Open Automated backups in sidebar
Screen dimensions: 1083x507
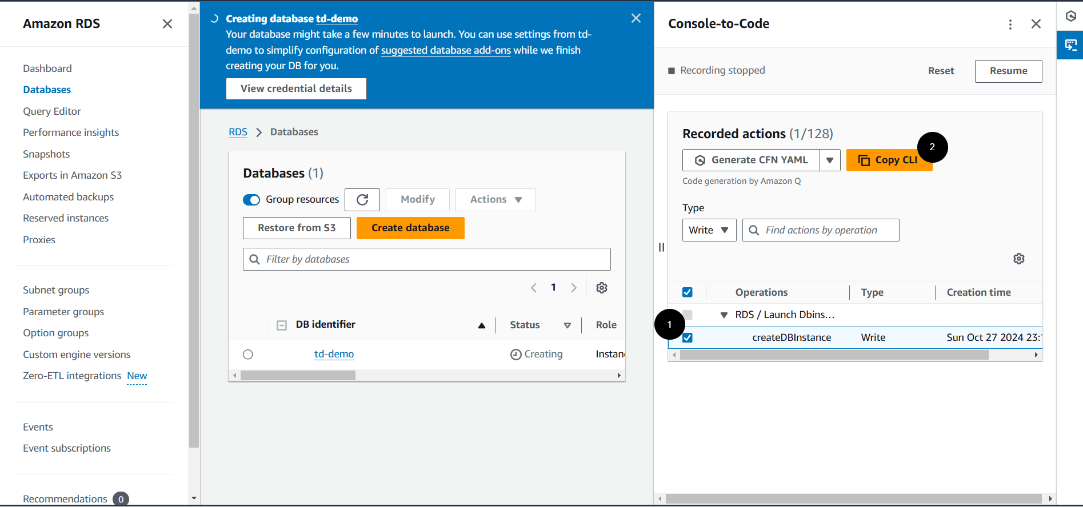pos(69,197)
